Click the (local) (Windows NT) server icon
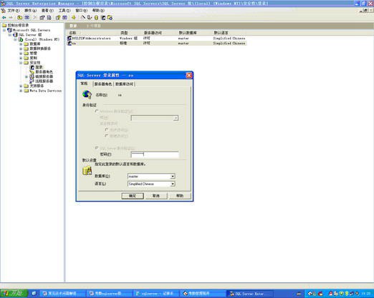 (21, 39)
